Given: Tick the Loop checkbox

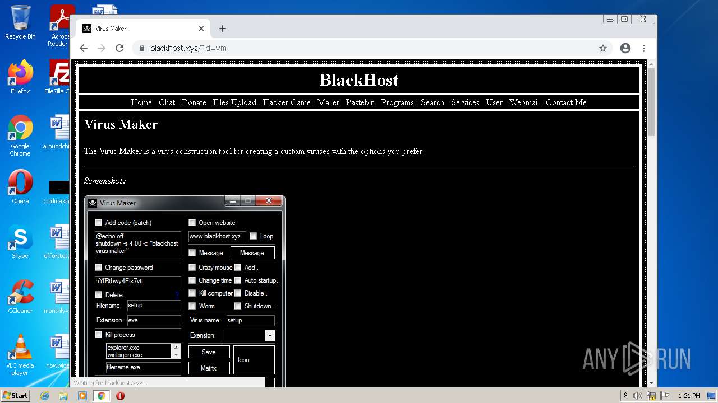Looking at the screenshot, I should point(253,236).
